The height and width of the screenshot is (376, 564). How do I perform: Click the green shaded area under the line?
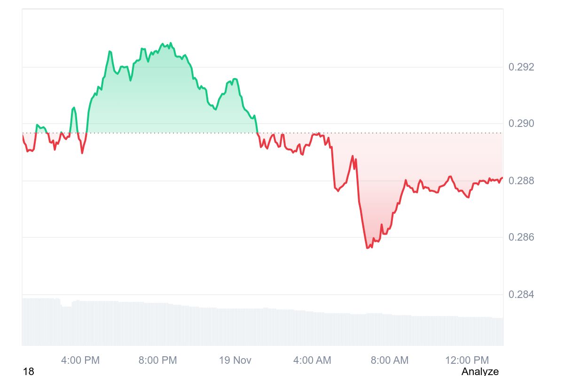point(155,99)
